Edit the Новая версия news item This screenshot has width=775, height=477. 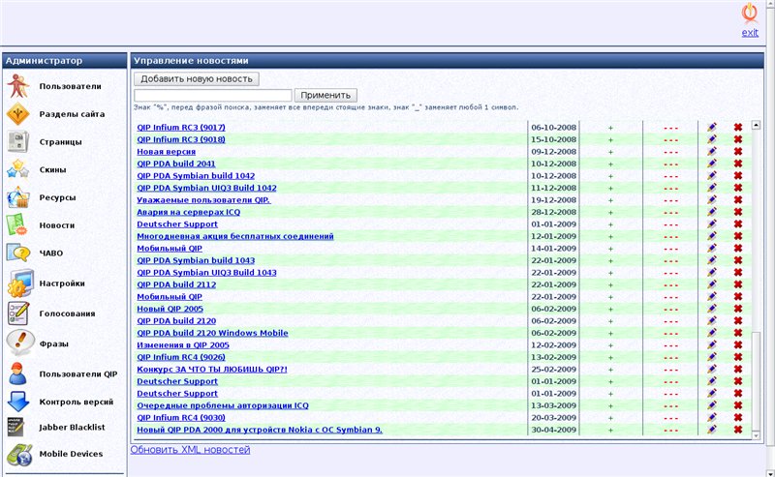click(712, 152)
